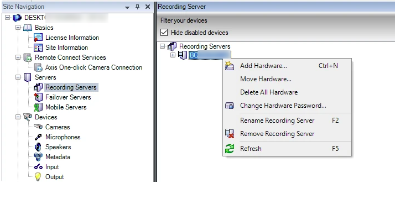
Task: Uncheck Hide disabled devices checkbox
Action: (164, 33)
